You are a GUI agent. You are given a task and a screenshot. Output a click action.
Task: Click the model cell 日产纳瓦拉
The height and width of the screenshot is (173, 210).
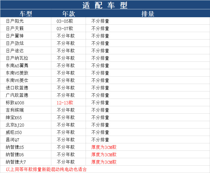click(17, 58)
